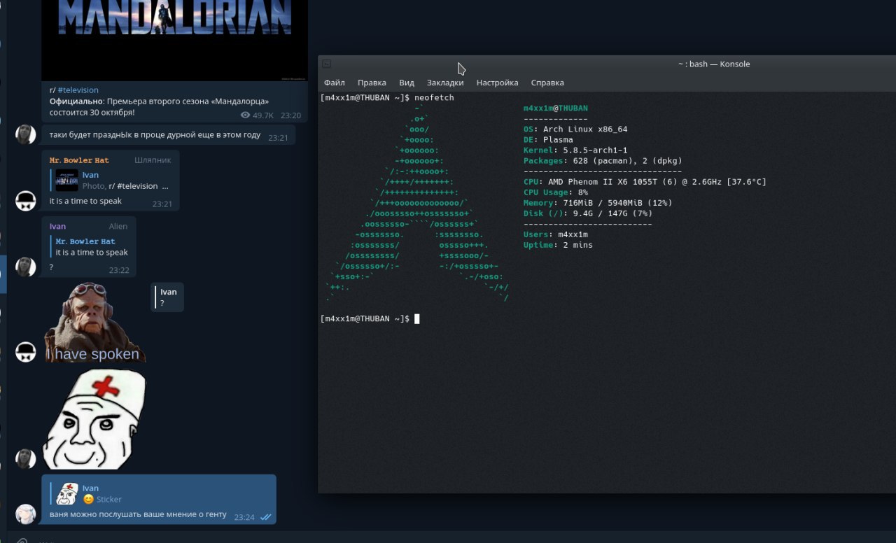Click the Arch Linux ASCII logo in terminal
Image resolution: width=896 pixels, height=543 pixels.
coord(416,203)
